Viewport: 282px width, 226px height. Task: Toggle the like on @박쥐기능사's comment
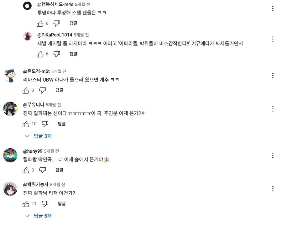click(26, 204)
